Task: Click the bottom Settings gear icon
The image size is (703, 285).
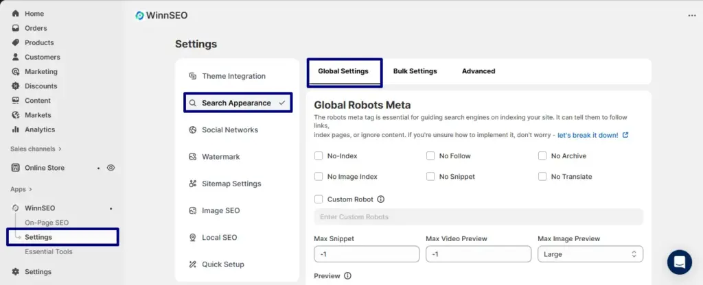Action: [16, 271]
